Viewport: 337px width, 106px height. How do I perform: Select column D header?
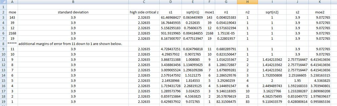pyautogui.click(x=170, y=2)
